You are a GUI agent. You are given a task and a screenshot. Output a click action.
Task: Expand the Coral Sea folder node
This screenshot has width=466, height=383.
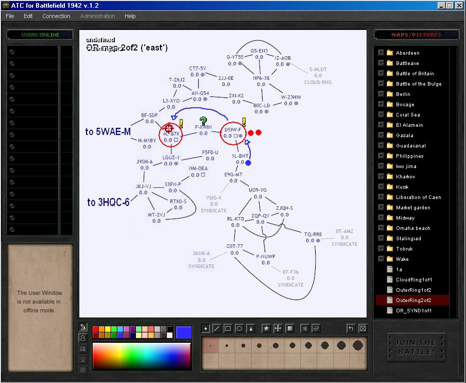point(381,114)
